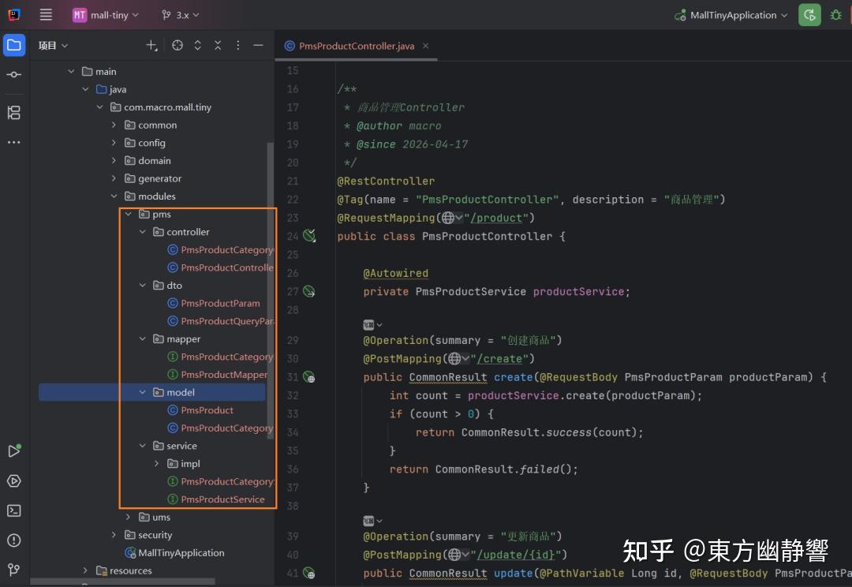Viewport: 852px width, 587px height.
Task: Click project tree horizontal scrollbar
Action: (122, 582)
